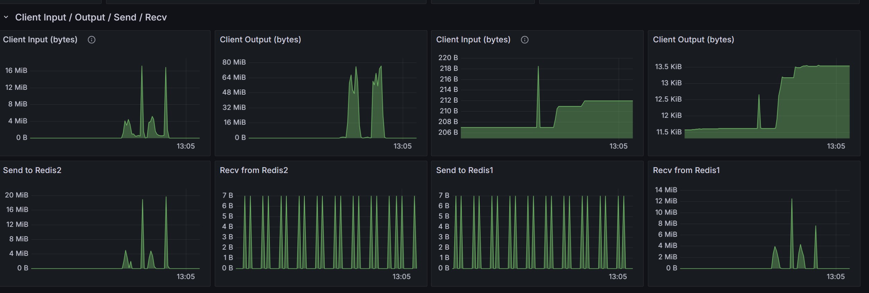869x293 pixels.
Task: Open the Send to Redis1 panel title menu
Action: (464, 170)
